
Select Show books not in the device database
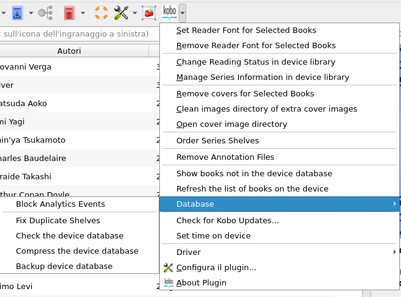tap(280, 174)
